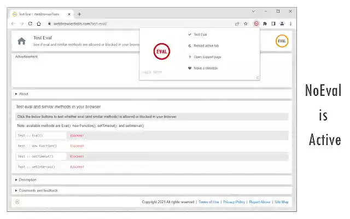Open the Privacy Policy link

click(234, 202)
